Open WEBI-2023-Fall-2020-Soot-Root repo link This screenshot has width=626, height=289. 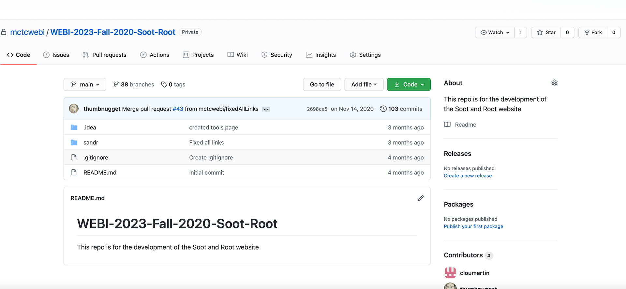(x=113, y=32)
